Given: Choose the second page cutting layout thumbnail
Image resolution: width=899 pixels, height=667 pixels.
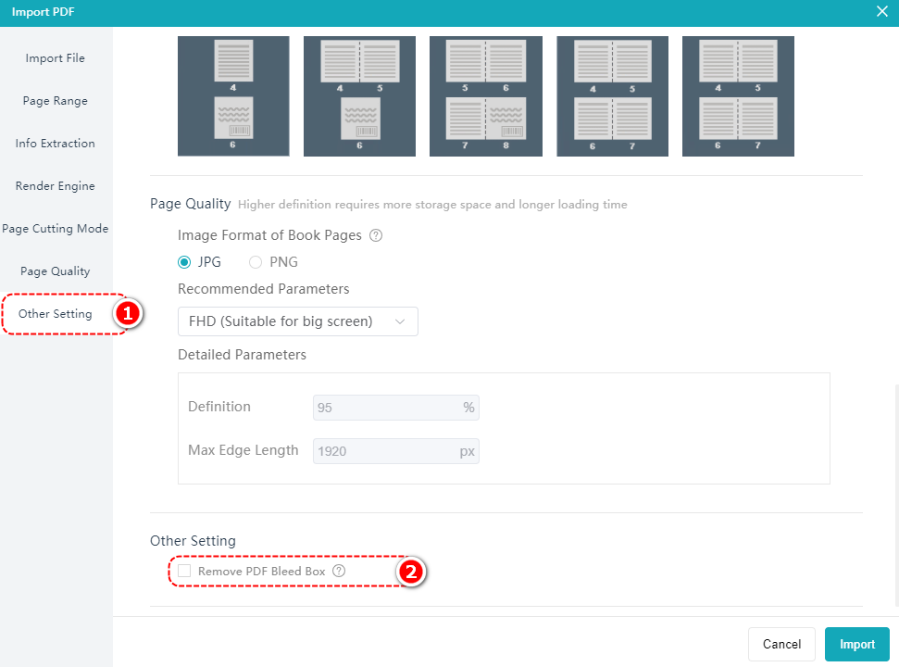Looking at the screenshot, I should point(359,96).
